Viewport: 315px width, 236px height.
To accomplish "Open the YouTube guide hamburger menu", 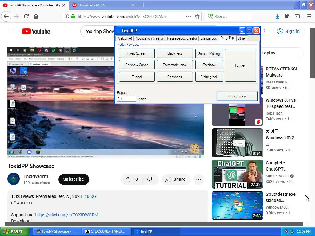I will point(11,31).
